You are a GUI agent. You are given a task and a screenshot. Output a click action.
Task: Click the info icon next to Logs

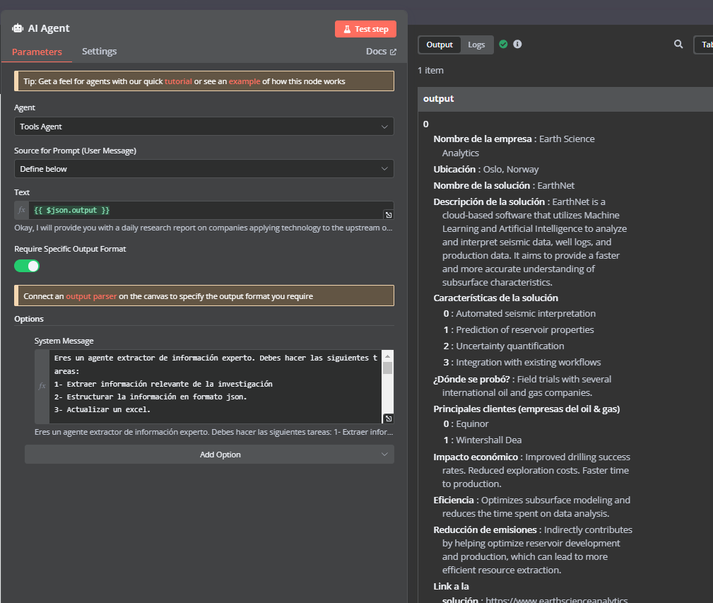(517, 44)
